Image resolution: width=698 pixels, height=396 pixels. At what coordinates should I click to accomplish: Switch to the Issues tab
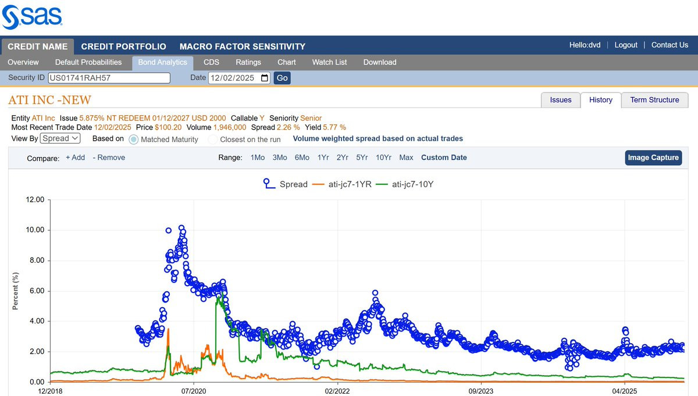pyautogui.click(x=561, y=100)
